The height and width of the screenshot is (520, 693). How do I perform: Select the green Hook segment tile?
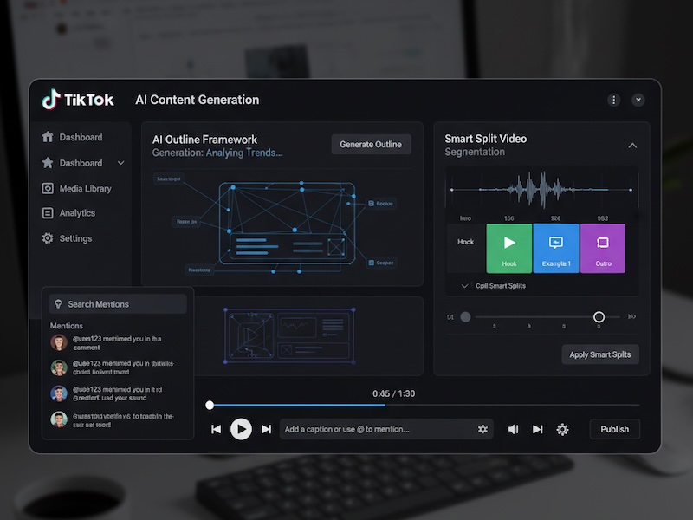(x=509, y=248)
